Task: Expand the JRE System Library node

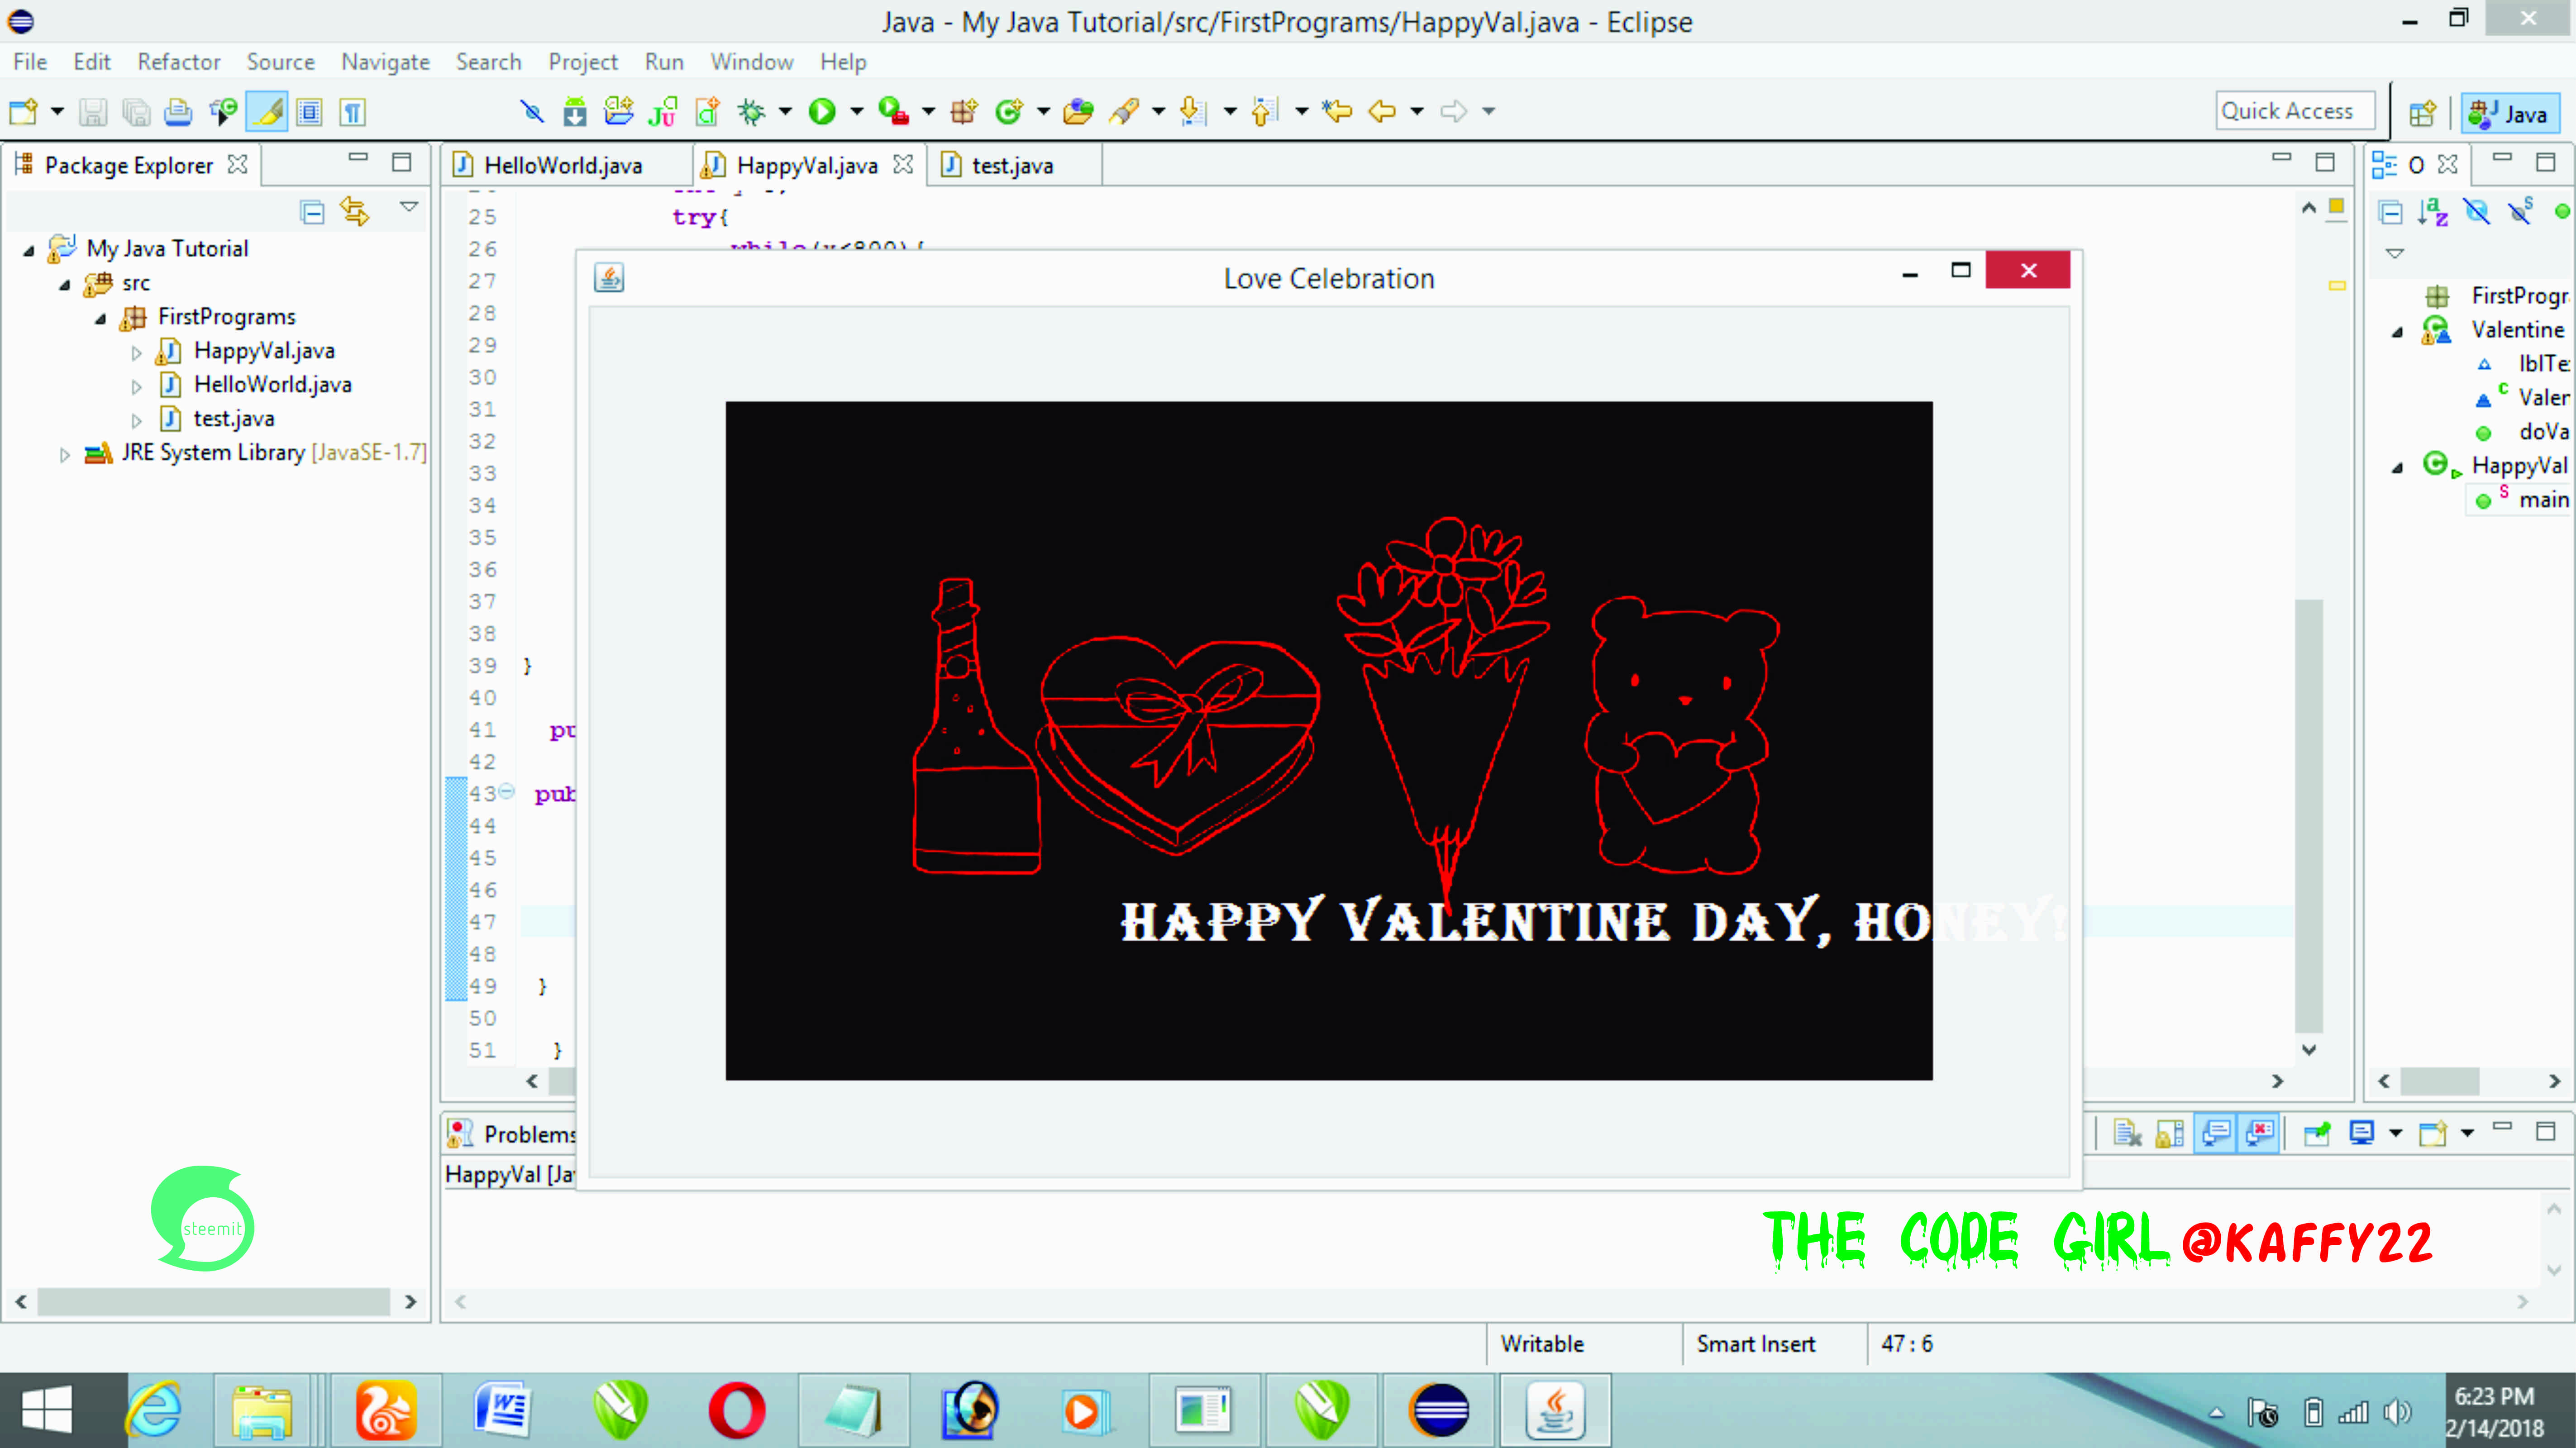Action: [x=65, y=455]
